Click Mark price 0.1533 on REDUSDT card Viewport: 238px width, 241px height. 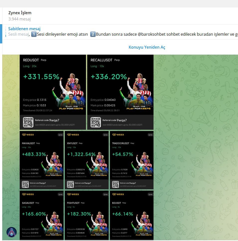tap(35, 105)
